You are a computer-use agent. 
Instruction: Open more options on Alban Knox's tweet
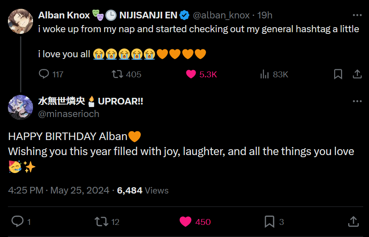click(357, 15)
